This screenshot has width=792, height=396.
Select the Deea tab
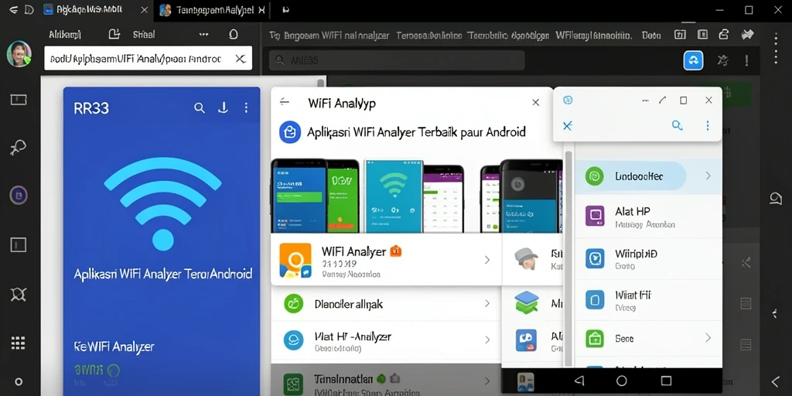point(651,36)
